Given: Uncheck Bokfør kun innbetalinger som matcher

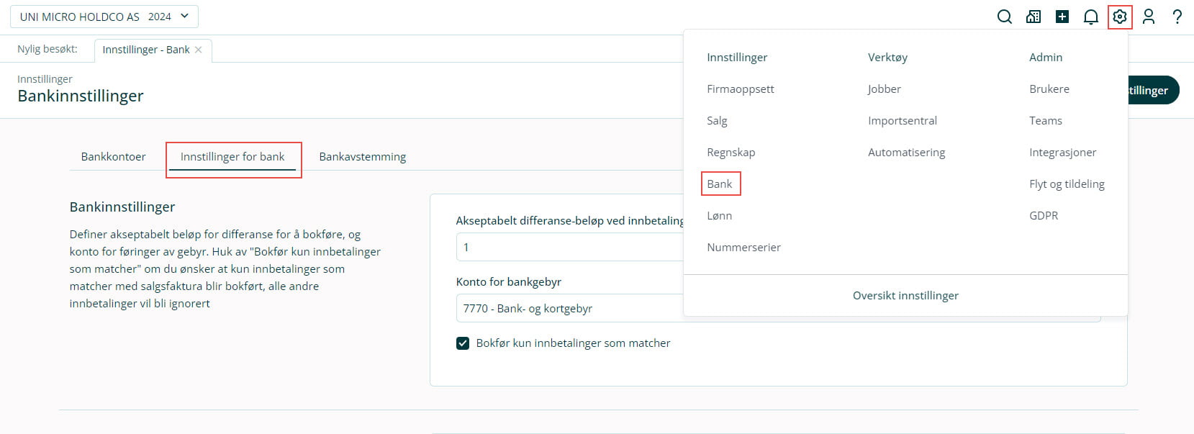Looking at the screenshot, I should pyautogui.click(x=463, y=343).
